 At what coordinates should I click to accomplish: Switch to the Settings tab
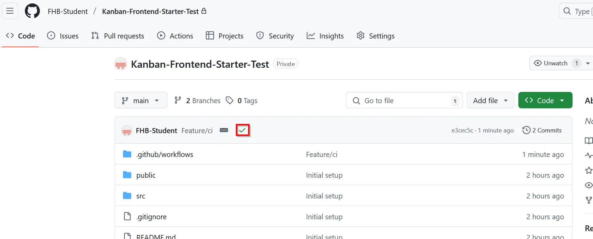coord(376,36)
